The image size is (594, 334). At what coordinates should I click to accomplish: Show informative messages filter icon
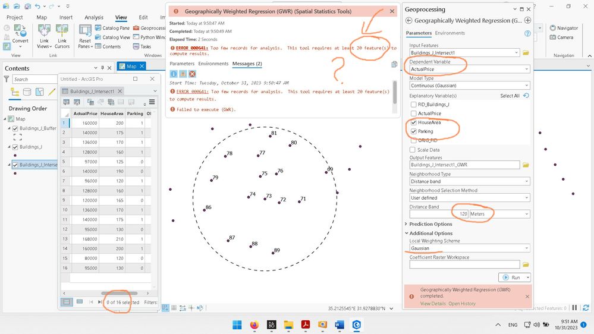point(174,74)
